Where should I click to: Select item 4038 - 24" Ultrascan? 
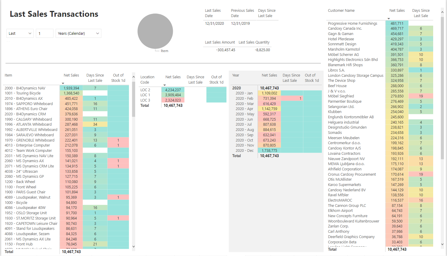coord(21,172)
